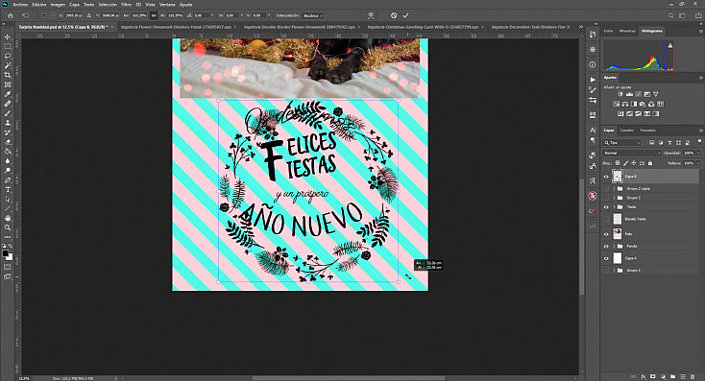
Task: Select the Eraser tool
Action: pyautogui.click(x=7, y=142)
